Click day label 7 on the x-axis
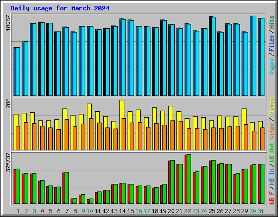Viewport: 278px width, 217px height. (67, 211)
